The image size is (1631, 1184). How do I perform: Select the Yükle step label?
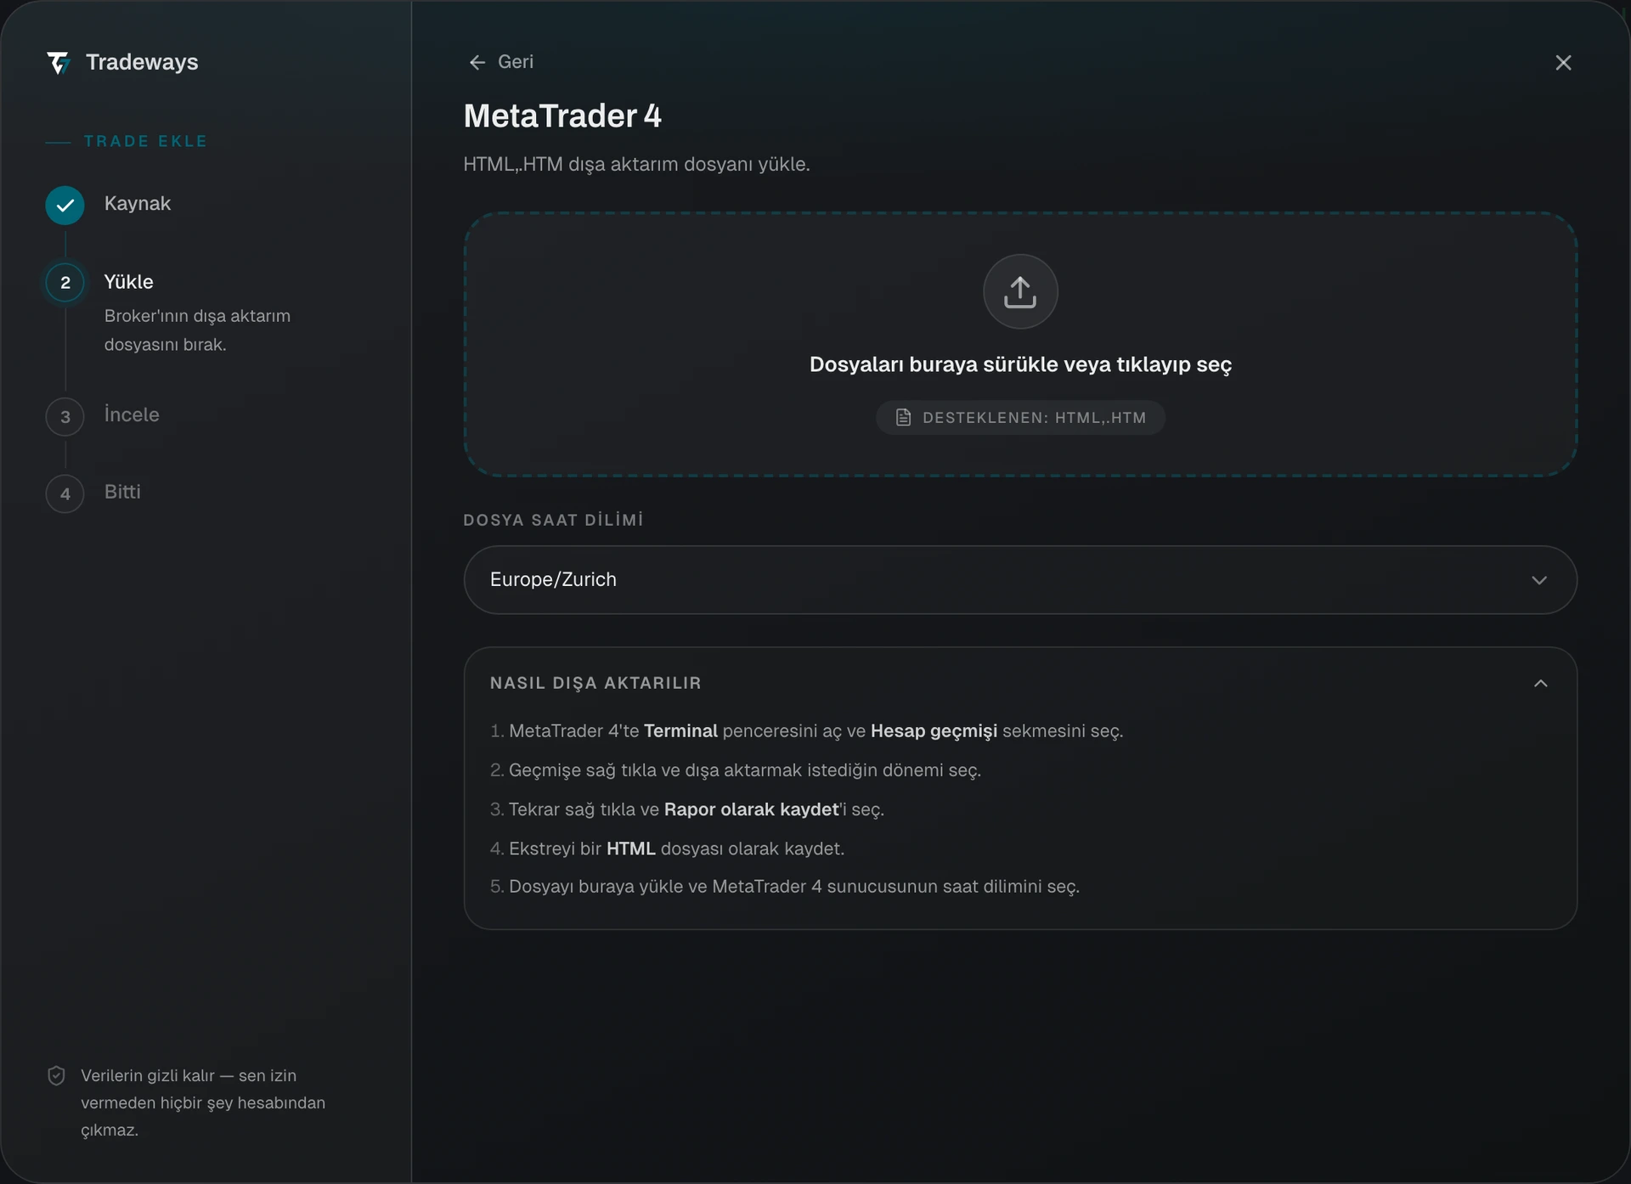point(129,282)
